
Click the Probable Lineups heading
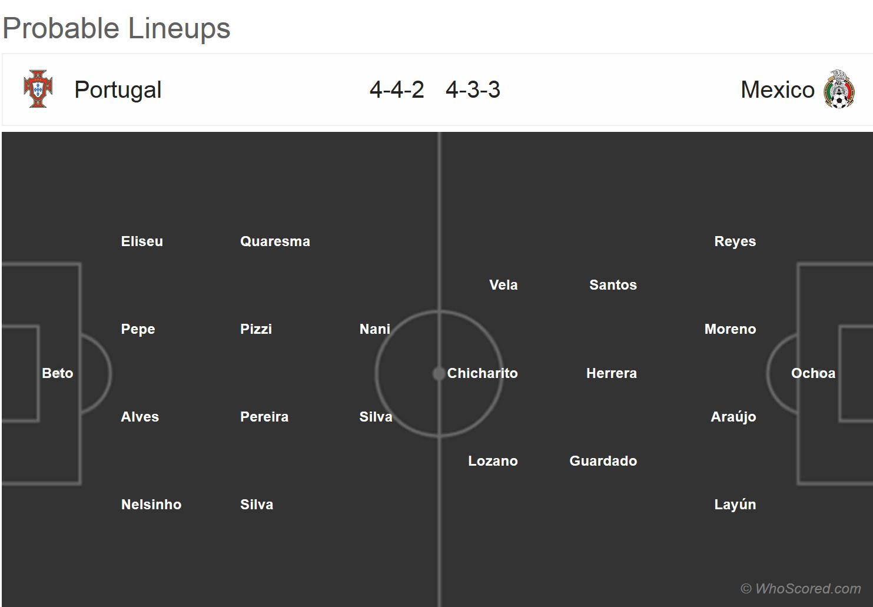[x=117, y=28]
